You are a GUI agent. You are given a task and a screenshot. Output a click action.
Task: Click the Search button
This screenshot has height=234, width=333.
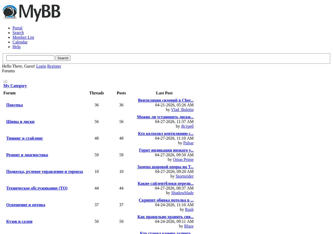63,58
